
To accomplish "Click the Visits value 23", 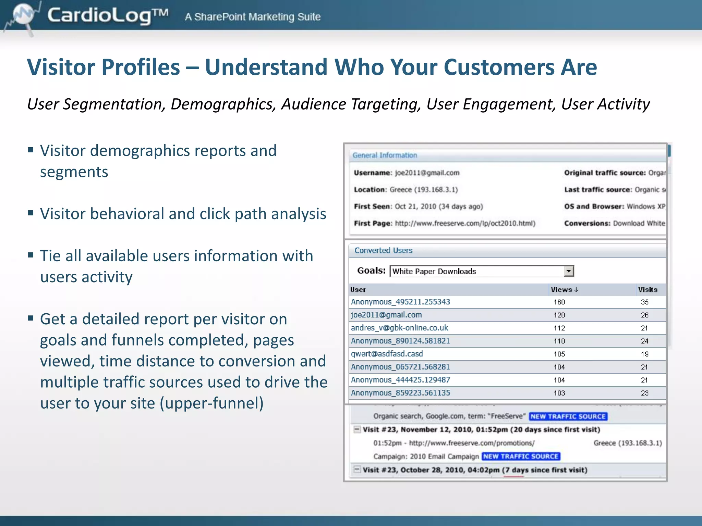I will tap(645, 393).
